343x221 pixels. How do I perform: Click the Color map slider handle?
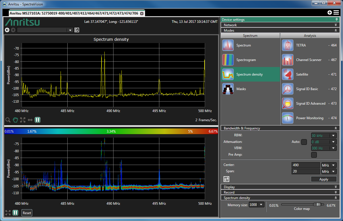click(x=318, y=205)
